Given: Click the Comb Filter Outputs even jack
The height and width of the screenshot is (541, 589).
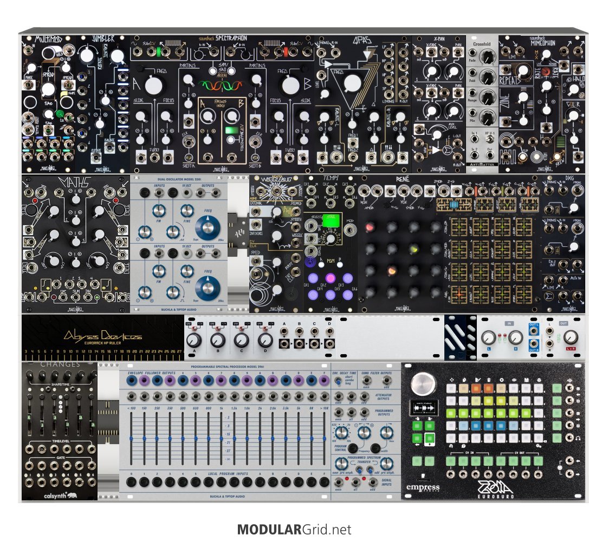Looking at the screenshot, I should [366, 381].
